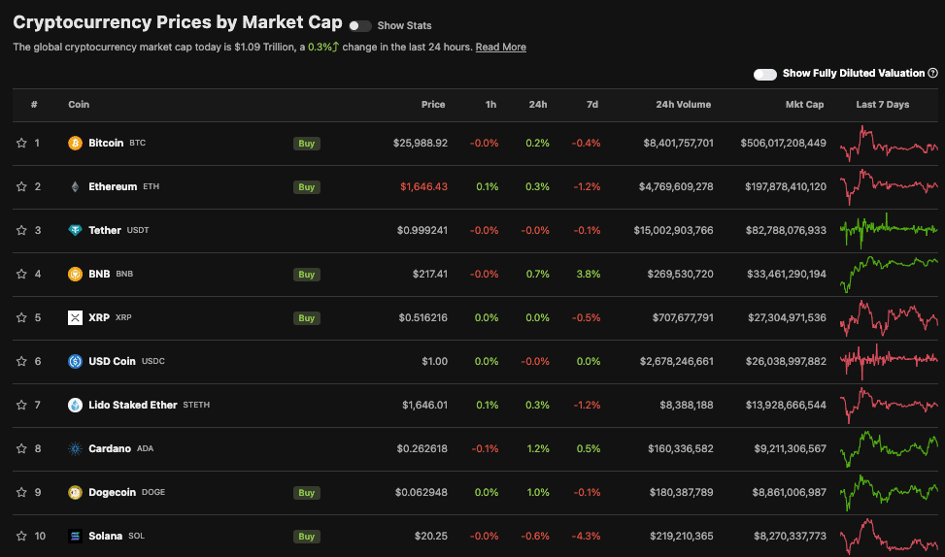The width and height of the screenshot is (945, 557).
Task: Open the Read More link
Action: [x=500, y=47]
